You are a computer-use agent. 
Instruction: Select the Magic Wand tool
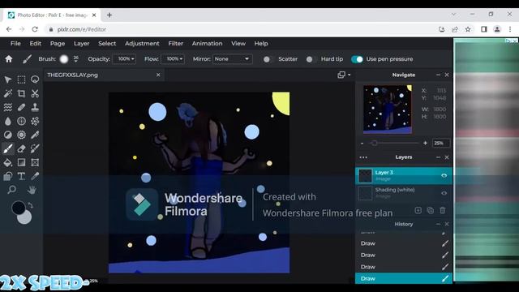8,94
